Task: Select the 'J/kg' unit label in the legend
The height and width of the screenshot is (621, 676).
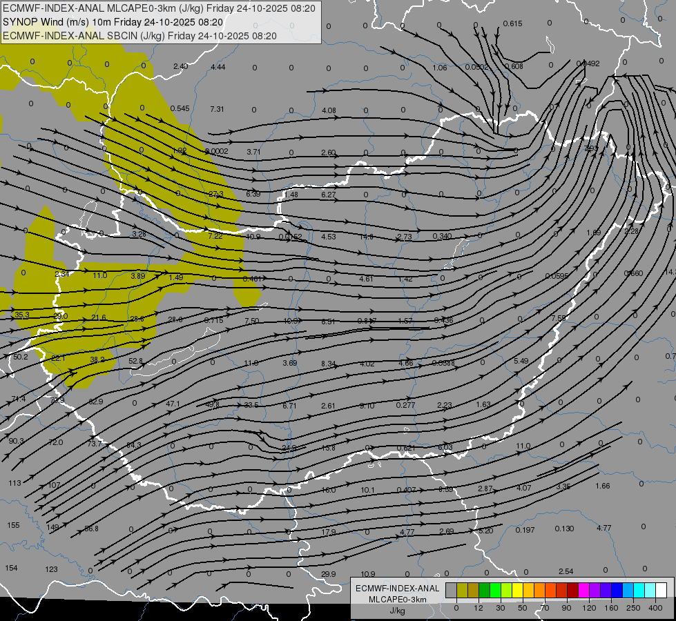Action: coord(398,611)
